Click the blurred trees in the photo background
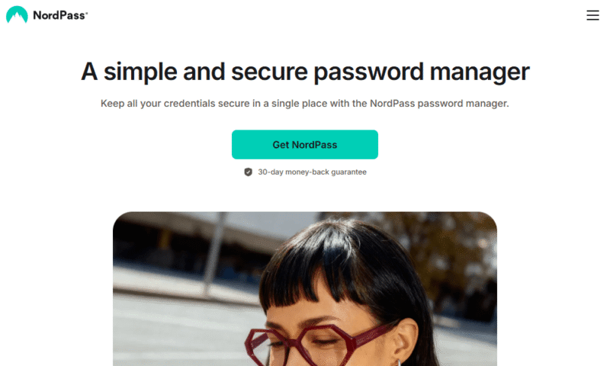This screenshot has height=366, width=610. pos(448,249)
